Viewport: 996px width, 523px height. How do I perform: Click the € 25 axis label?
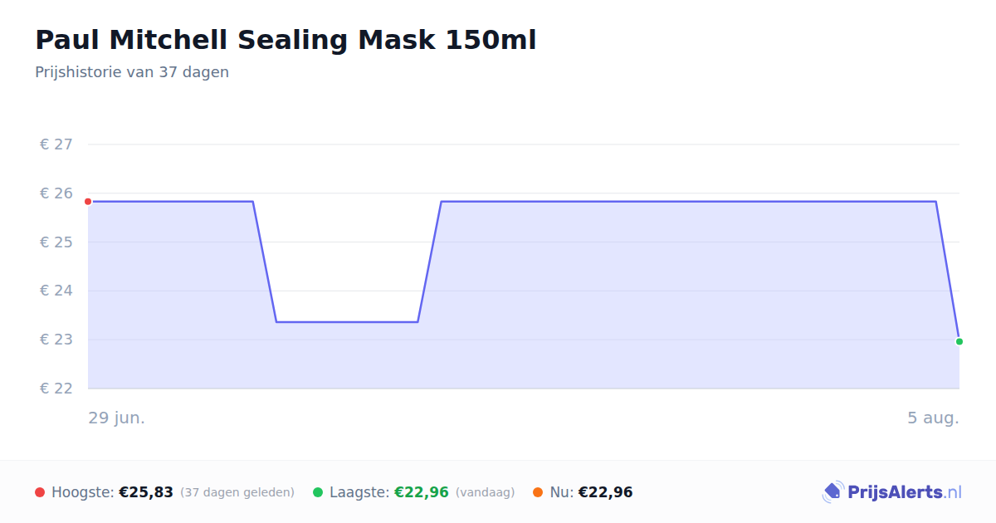point(56,242)
